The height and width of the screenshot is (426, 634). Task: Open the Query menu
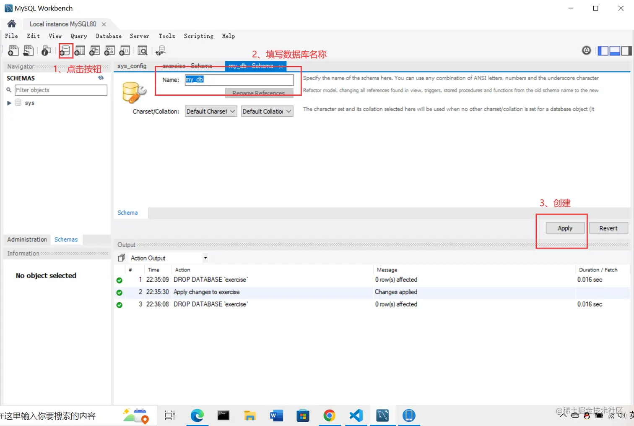(79, 36)
